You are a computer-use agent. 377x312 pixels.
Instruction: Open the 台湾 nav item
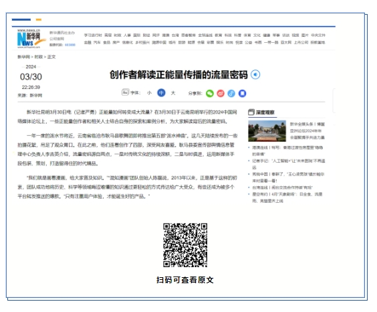175,35
